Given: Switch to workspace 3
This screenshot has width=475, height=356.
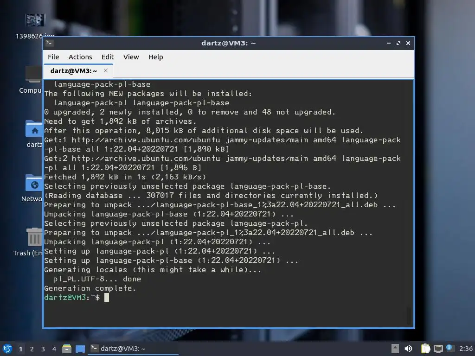Looking at the screenshot, I should [43, 349].
